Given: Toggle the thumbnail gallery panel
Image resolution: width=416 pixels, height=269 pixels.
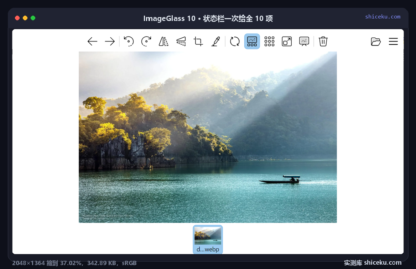Looking at the screenshot, I should point(252,41).
